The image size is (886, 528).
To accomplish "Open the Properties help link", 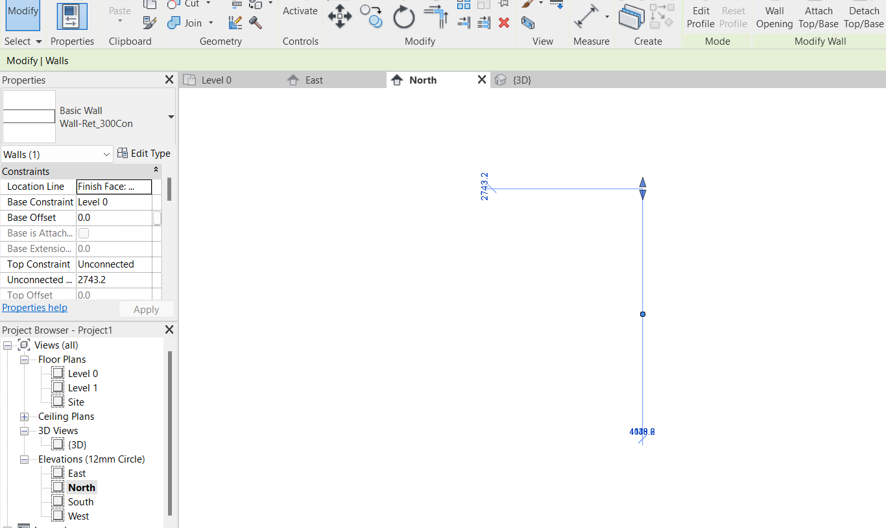I will point(34,308).
